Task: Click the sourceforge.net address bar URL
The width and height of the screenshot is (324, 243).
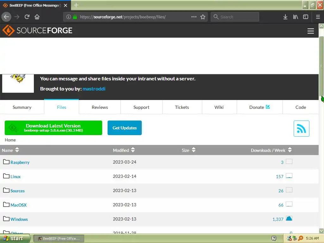Action: (123, 17)
